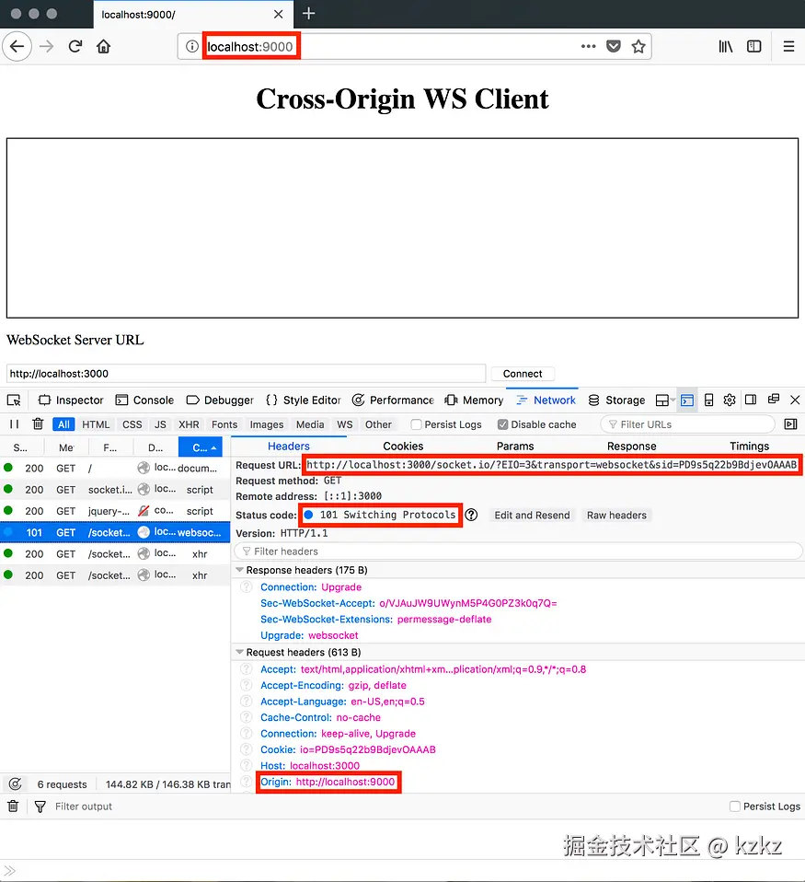
Task: Filter requests by HTML
Action: tap(96, 424)
